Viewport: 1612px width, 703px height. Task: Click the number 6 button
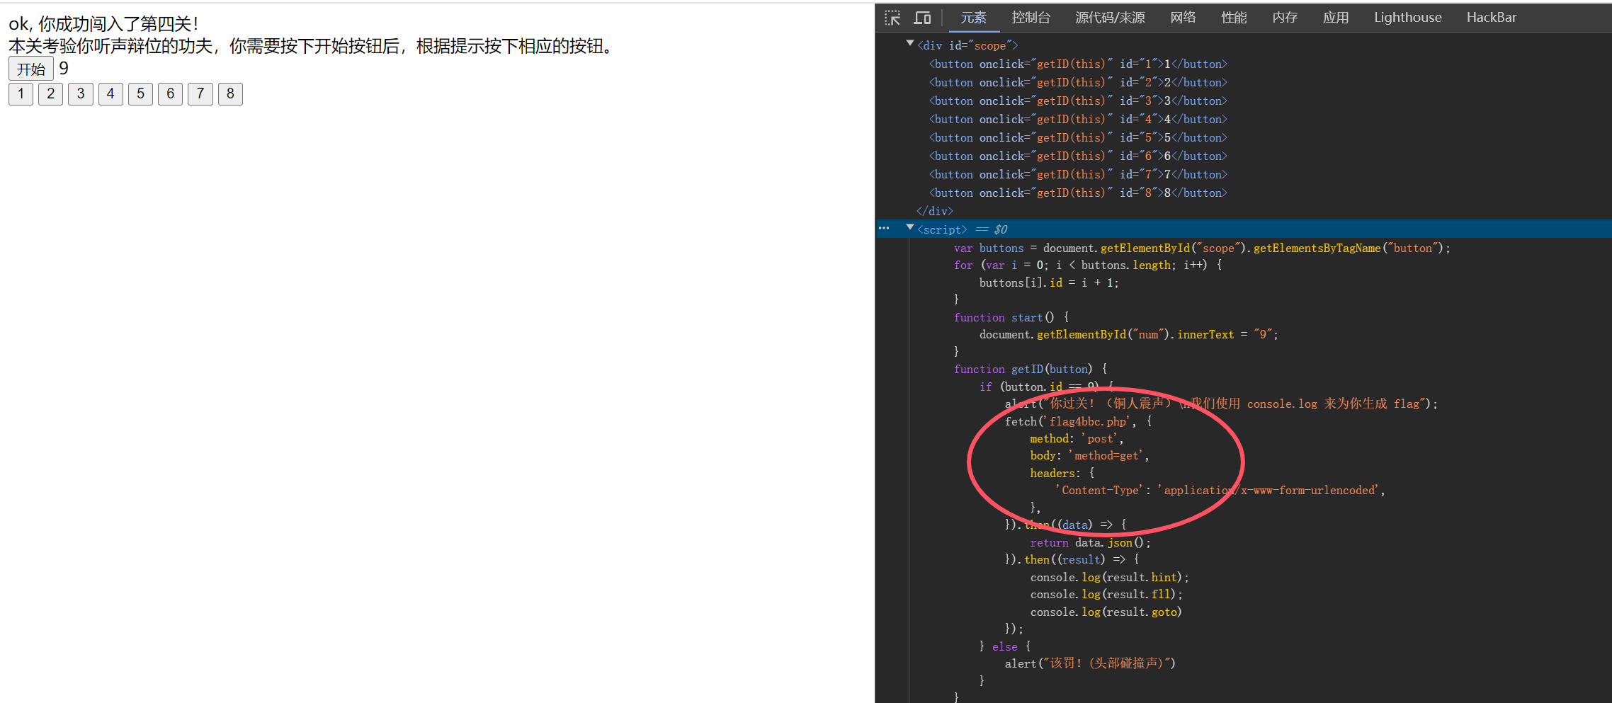tap(170, 94)
